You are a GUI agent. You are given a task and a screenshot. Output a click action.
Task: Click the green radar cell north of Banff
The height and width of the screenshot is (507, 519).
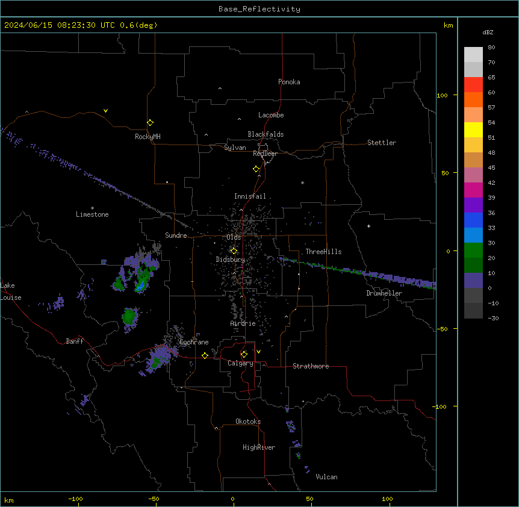click(x=129, y=316)
